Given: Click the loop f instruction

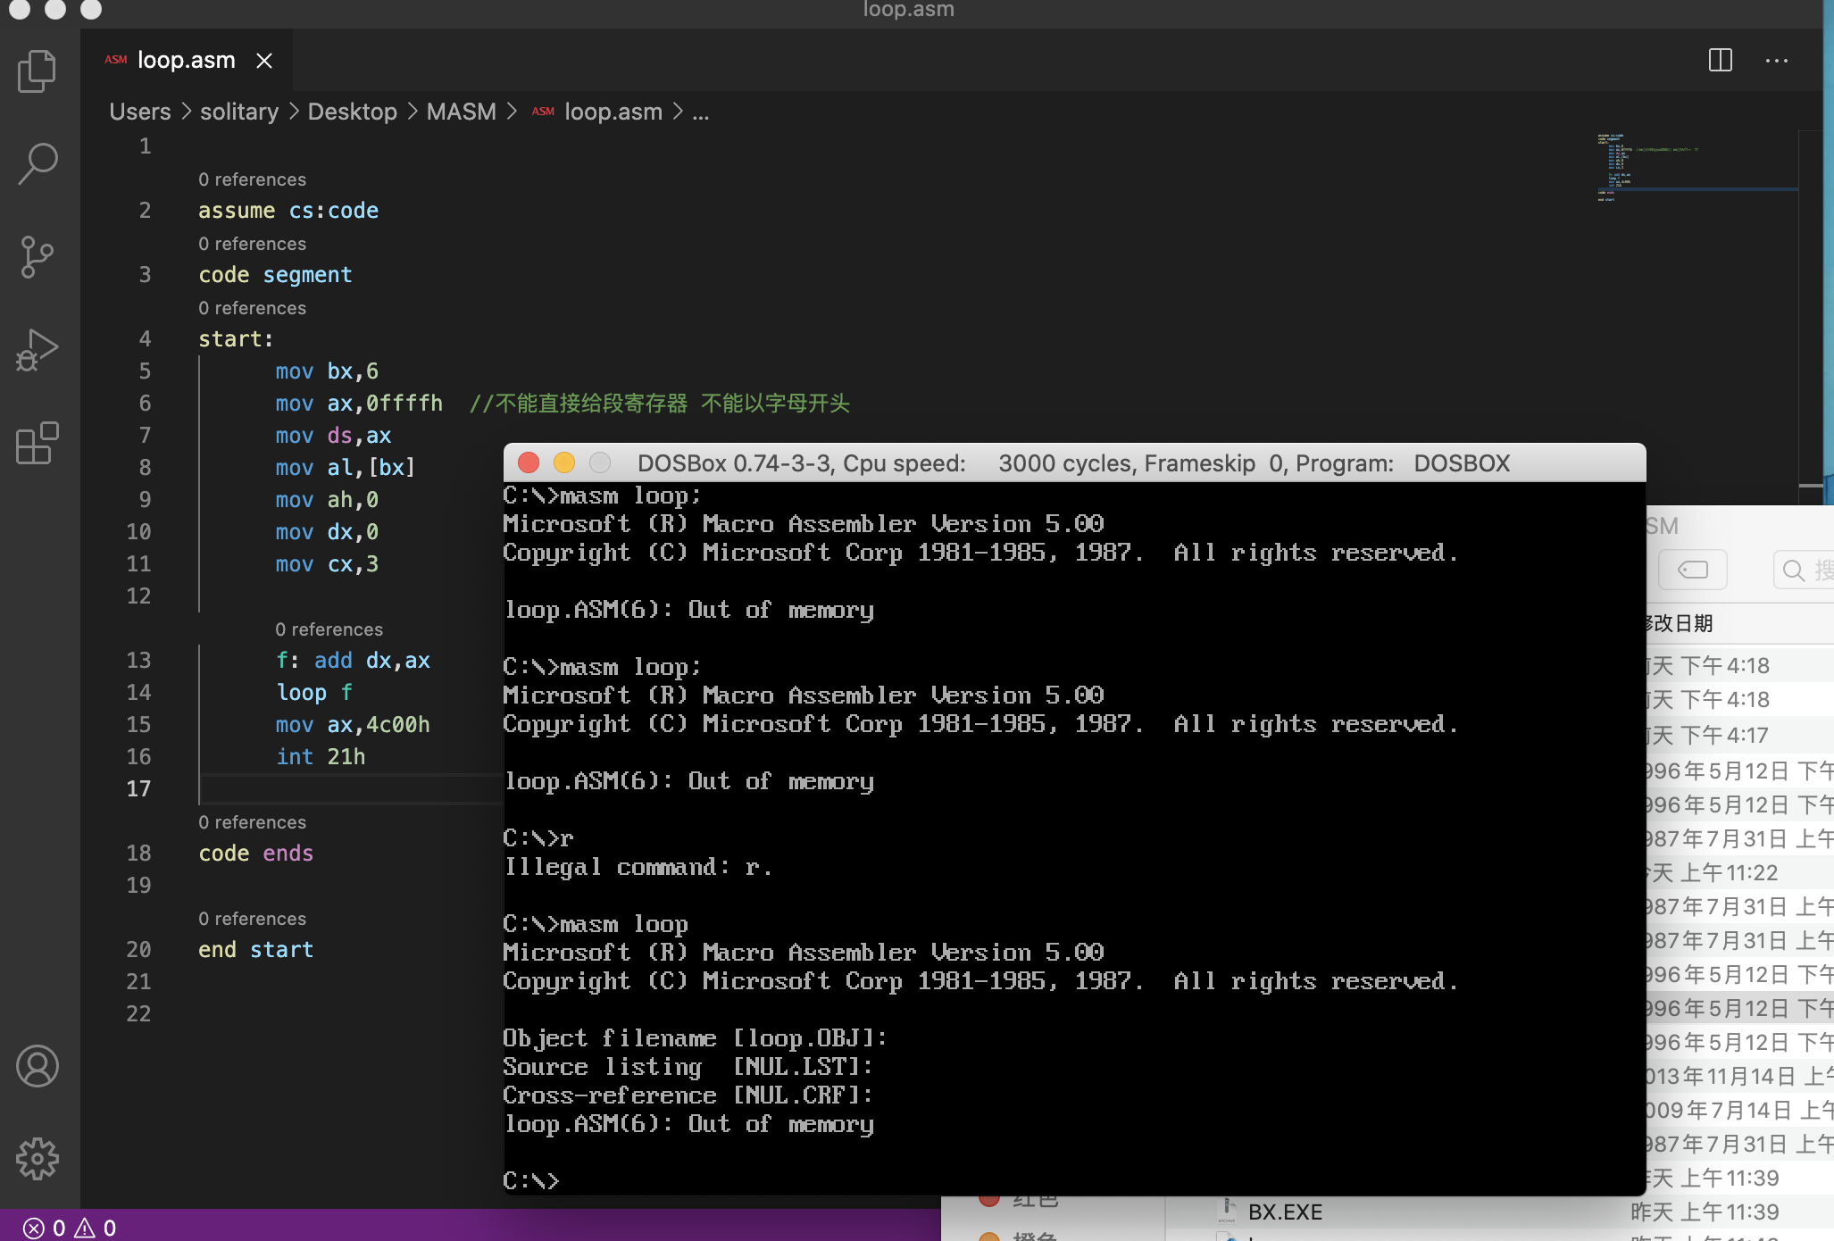Looking at the screenshot, I should (314, 693).
